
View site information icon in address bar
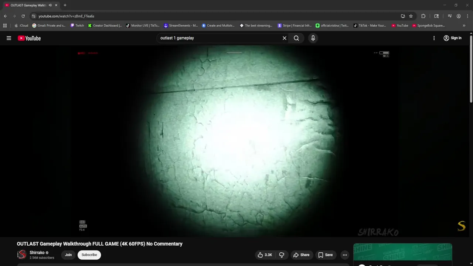click(34, 16)
